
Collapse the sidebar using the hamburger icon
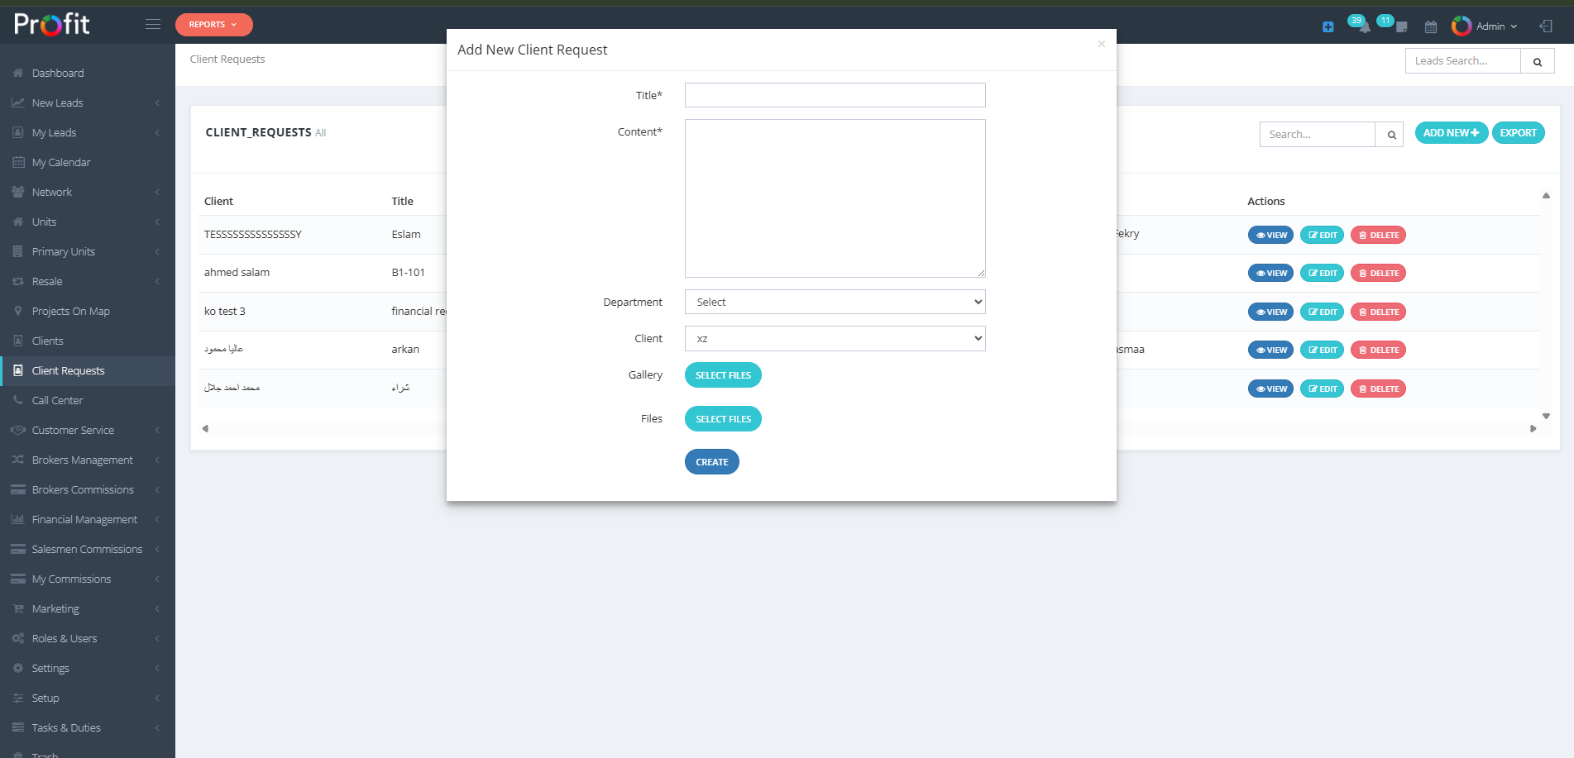coord(152,24)
